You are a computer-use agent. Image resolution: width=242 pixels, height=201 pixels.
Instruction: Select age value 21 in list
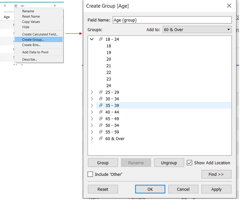pyautogui.click(x=109, y=66)
